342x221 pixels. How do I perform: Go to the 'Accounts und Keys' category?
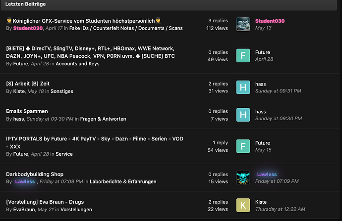pos(76,64)
